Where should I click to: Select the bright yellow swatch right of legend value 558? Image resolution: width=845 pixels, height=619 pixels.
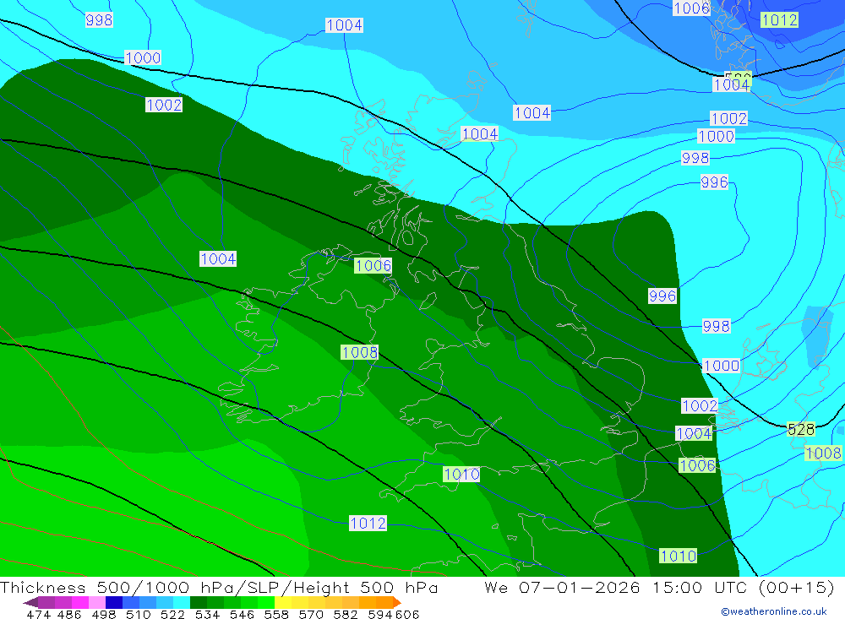[283, 602]
